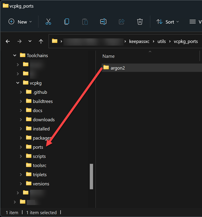Click the Delete trash can icon
This screenshot has height=217, width=202.
point(140,22)
